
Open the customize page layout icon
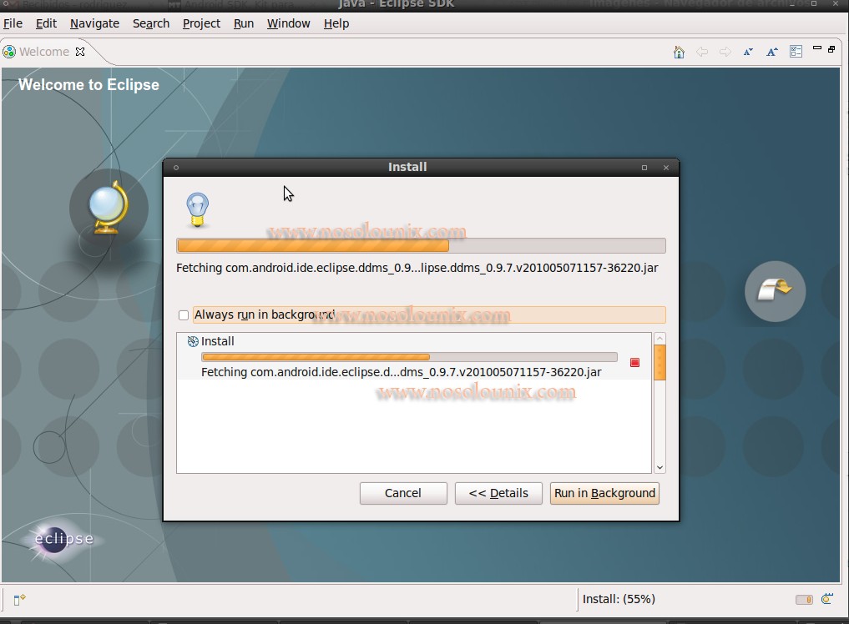(x=796, y=52)
